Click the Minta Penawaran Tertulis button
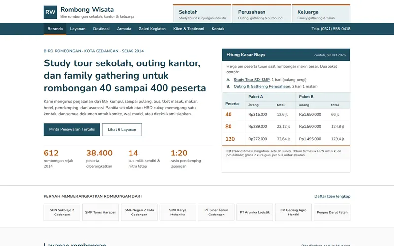This screenshot has width=394, height=246. [72, 130]
